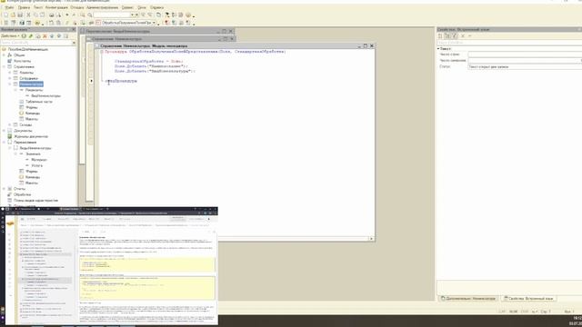This screenshot has width=582, height=327.
Task: Expand the Клиенты catalog node
Action: click(x=10, y=73)
